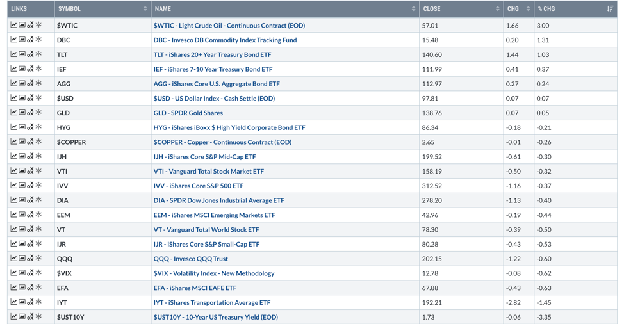
Task: Click the CHG column header sort arrows
Action: click(x=528, y=9)
